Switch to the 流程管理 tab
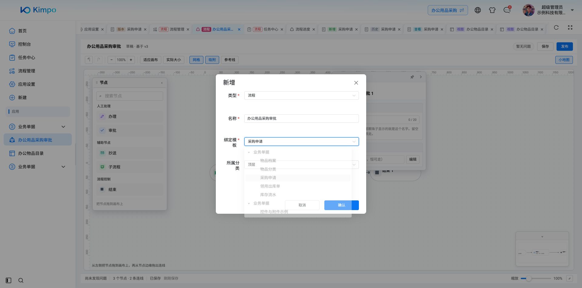Screen dimensions: 582x288 click(x=172, y=29)
